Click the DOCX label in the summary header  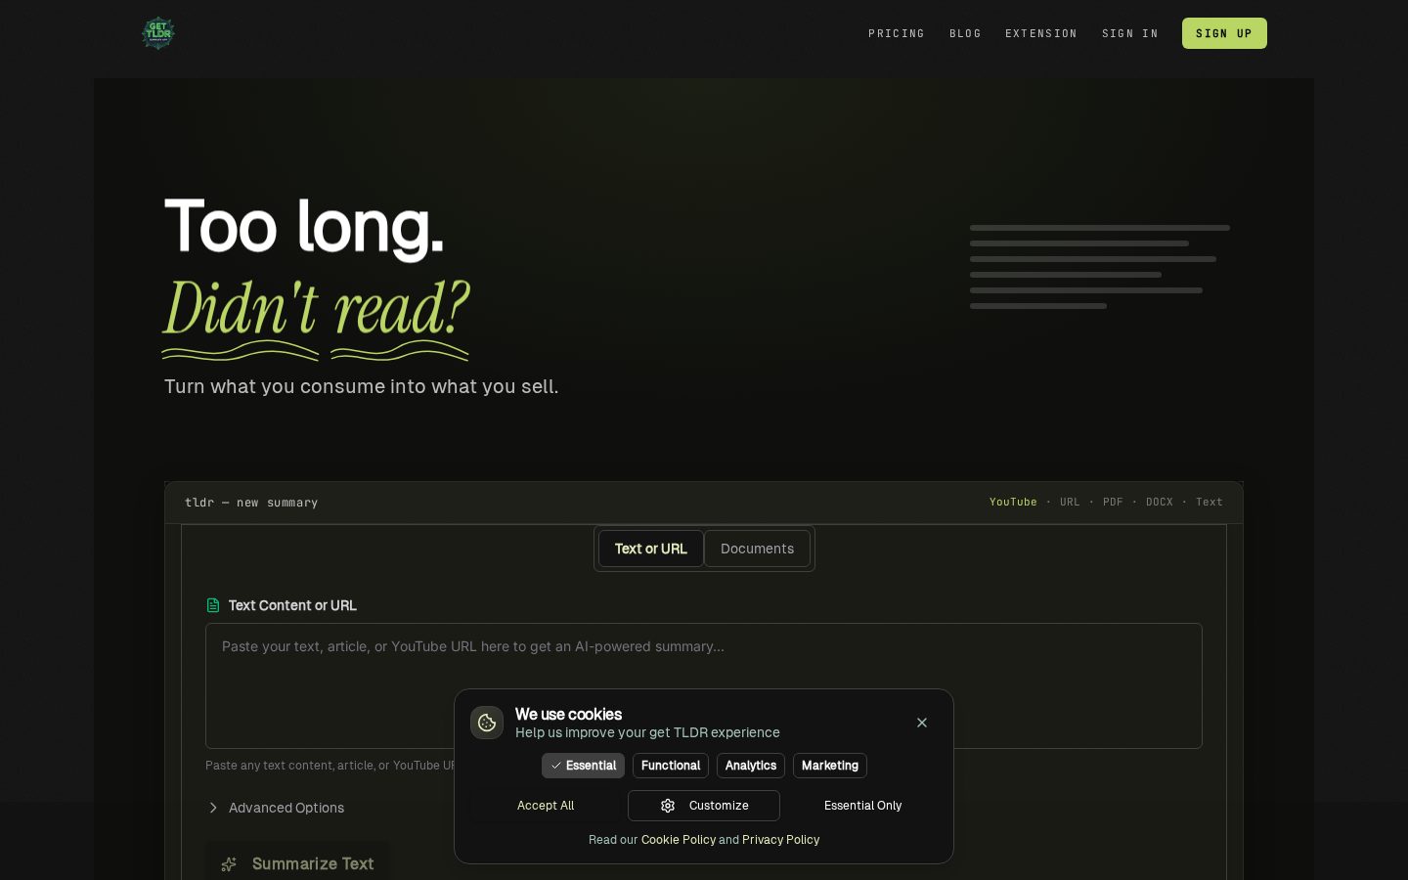1160,503
